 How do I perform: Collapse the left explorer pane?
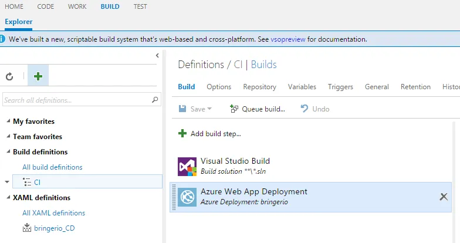tap(157, 55)
